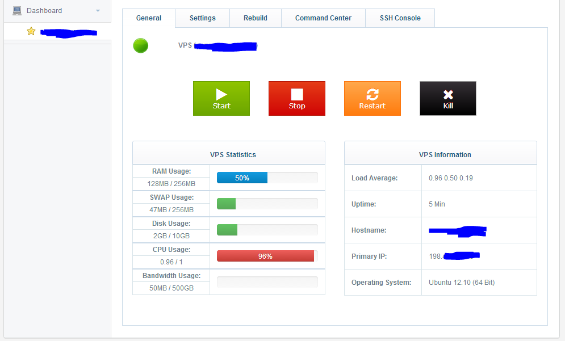Click the Dashboard computer icon
565x341 pixels.
pyautogui.click(x=17, y=11)
